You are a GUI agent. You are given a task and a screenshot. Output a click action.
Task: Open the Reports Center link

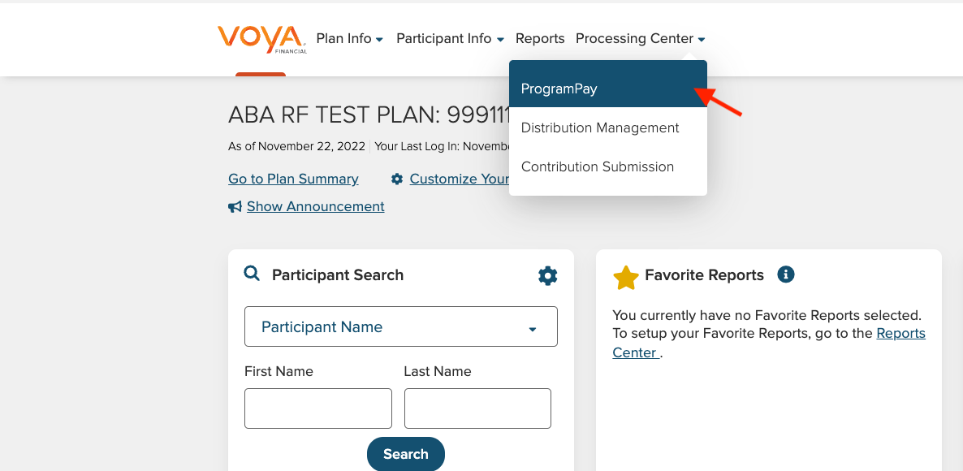(x=769, y=343)
